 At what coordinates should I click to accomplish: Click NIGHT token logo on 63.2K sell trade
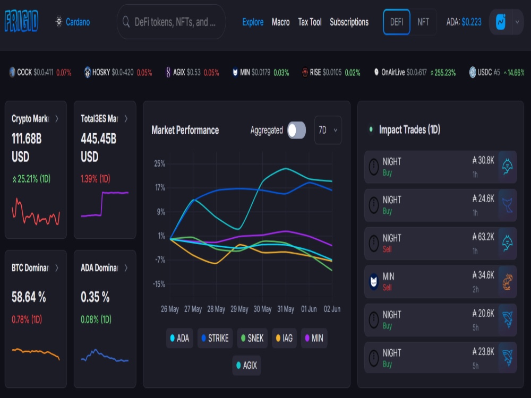pos(374,244)
